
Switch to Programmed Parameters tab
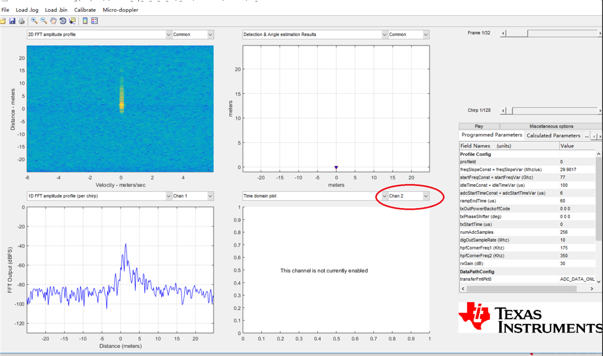(x=492, y=135)
